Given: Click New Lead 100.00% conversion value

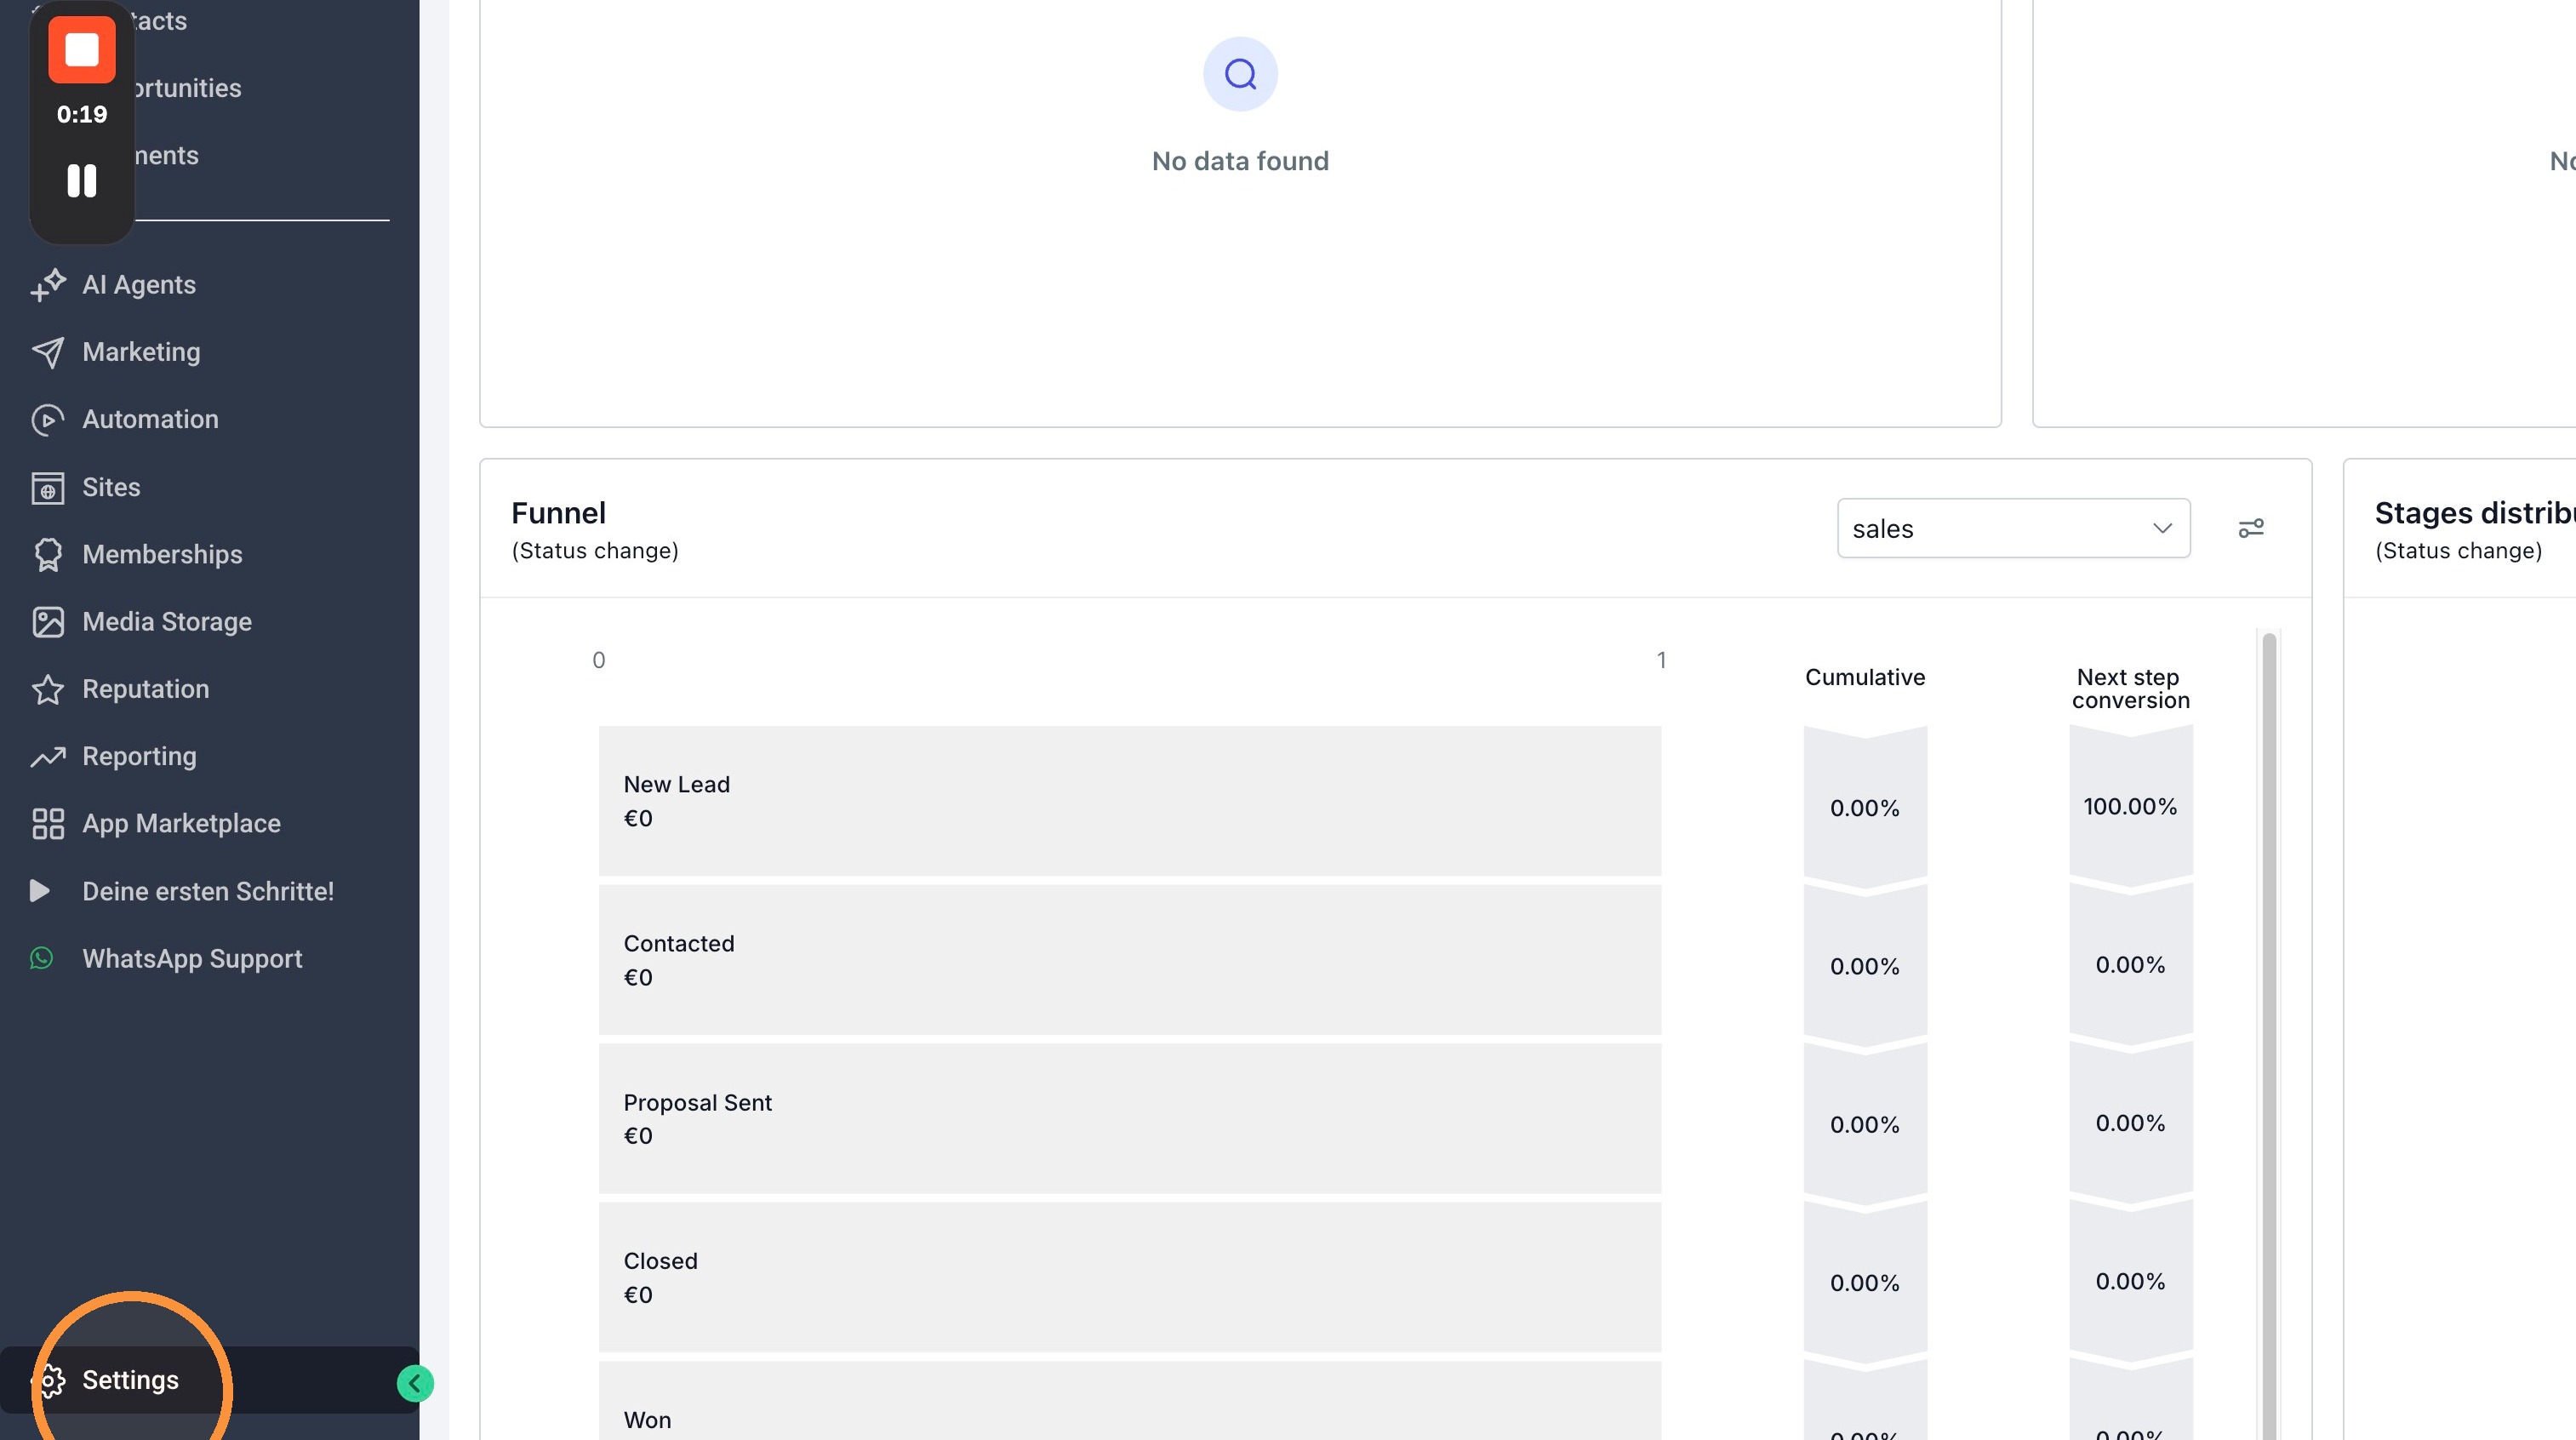Looking at the screenshot, I should 2130,806.
